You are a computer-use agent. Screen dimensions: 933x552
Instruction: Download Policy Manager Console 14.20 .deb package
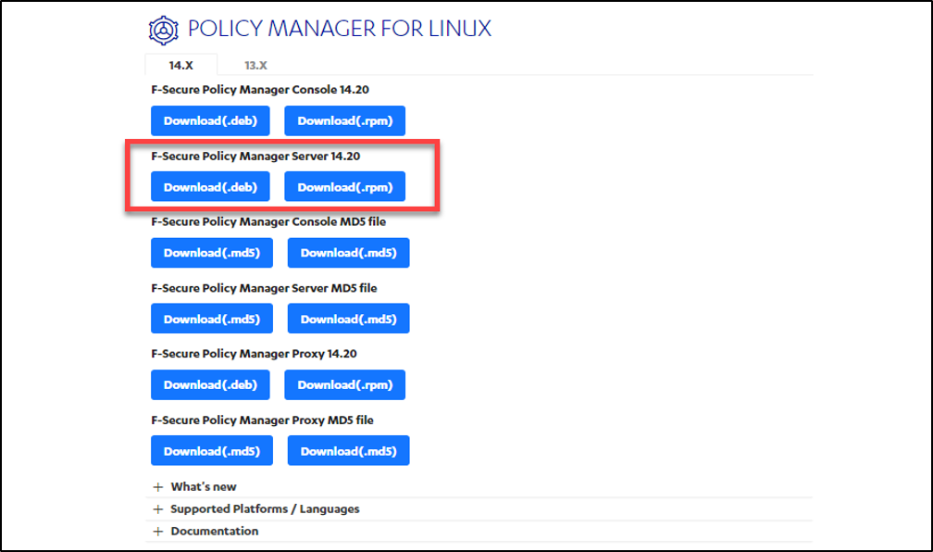(x=210, y=121)
